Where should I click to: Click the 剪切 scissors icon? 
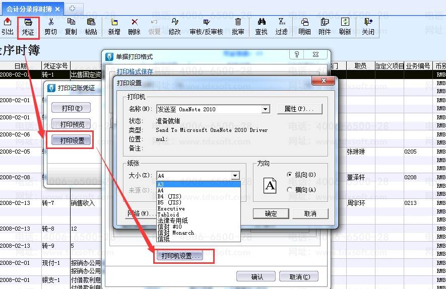51,22
